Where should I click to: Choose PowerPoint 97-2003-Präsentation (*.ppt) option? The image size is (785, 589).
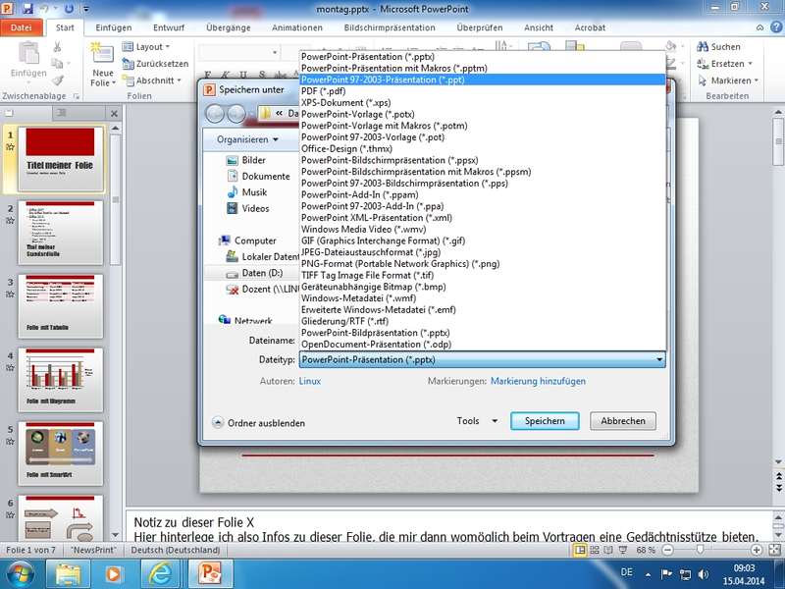pyautogui.click(x=482, y=80)
